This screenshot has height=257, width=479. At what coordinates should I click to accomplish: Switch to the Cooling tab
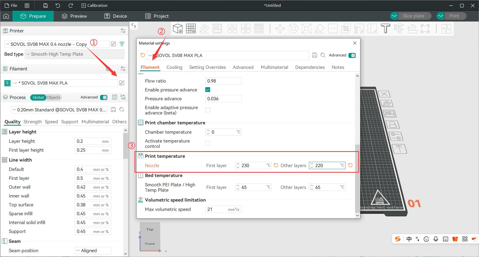click(x=174, y=67)
